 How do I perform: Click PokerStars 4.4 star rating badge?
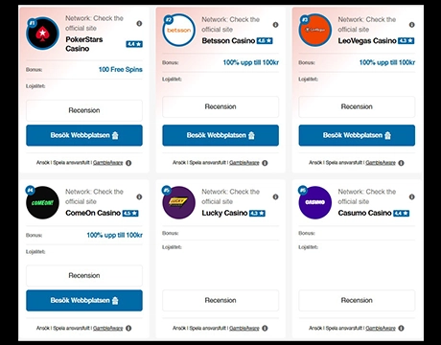pos(134,44)
